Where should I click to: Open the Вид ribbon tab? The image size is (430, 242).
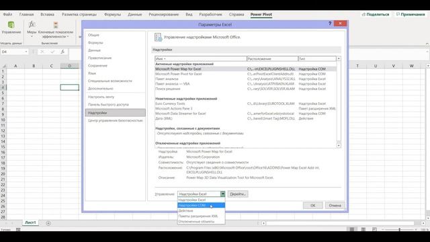(189, 14)
